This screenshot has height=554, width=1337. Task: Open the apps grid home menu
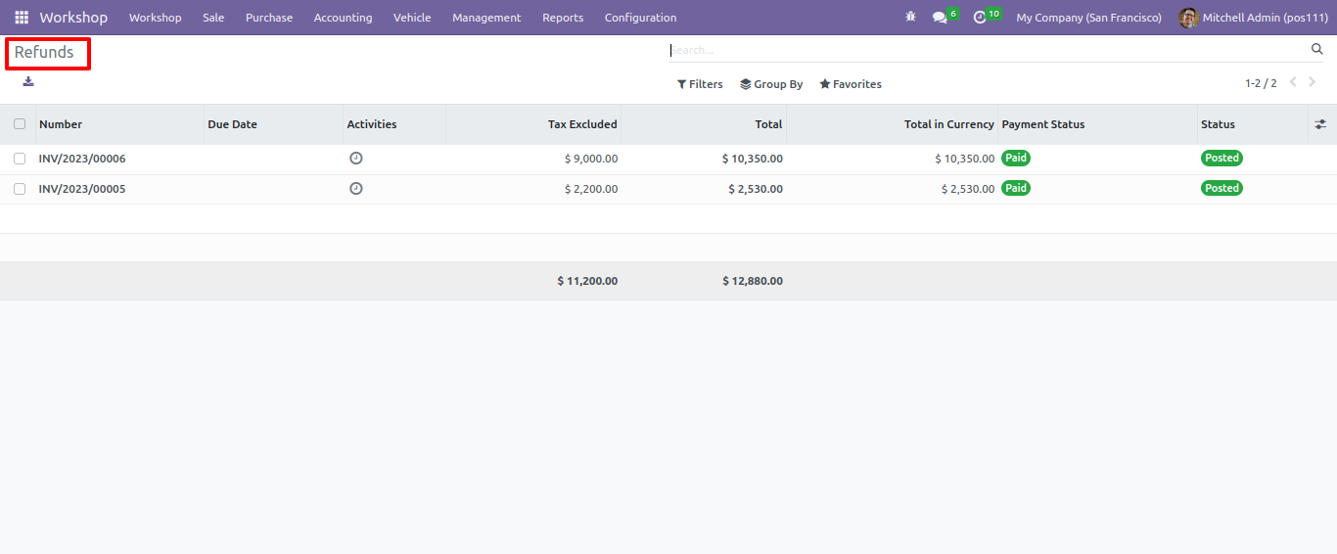tap(22, 18)
